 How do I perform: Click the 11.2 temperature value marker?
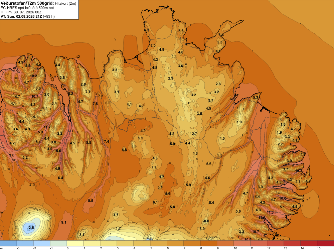click(47, 127)
